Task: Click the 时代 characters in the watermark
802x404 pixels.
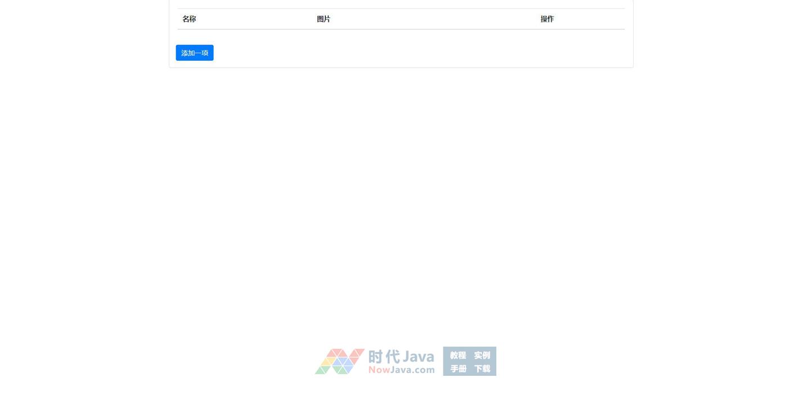Action: point(384,357)
